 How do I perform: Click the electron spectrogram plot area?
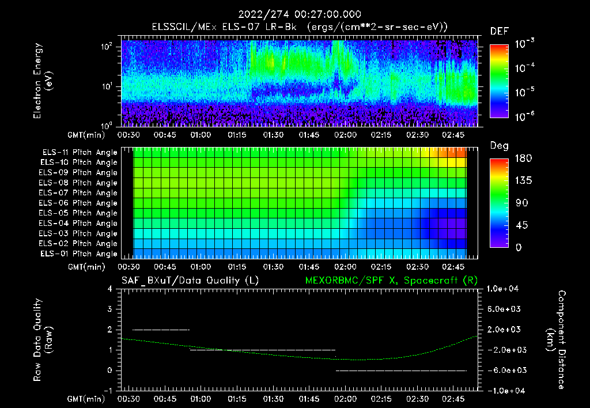[300, 81]
